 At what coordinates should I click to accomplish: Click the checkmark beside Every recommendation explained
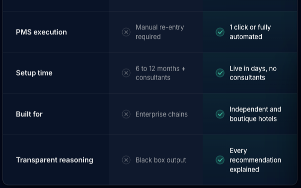220,160
